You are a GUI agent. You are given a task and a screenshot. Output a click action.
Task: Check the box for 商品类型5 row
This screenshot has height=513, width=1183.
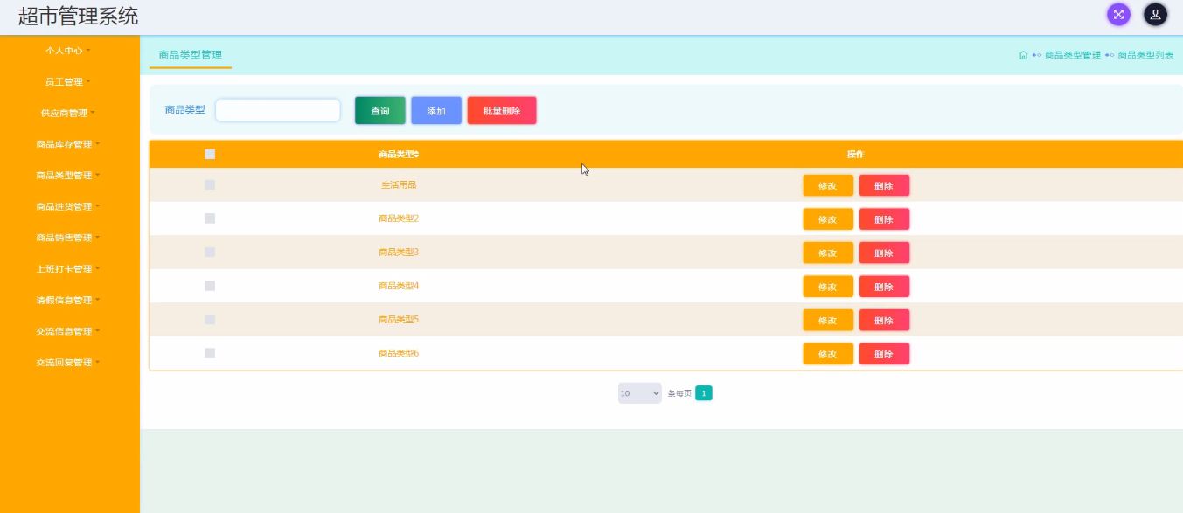pyautogui.click(x=210, y=319)
